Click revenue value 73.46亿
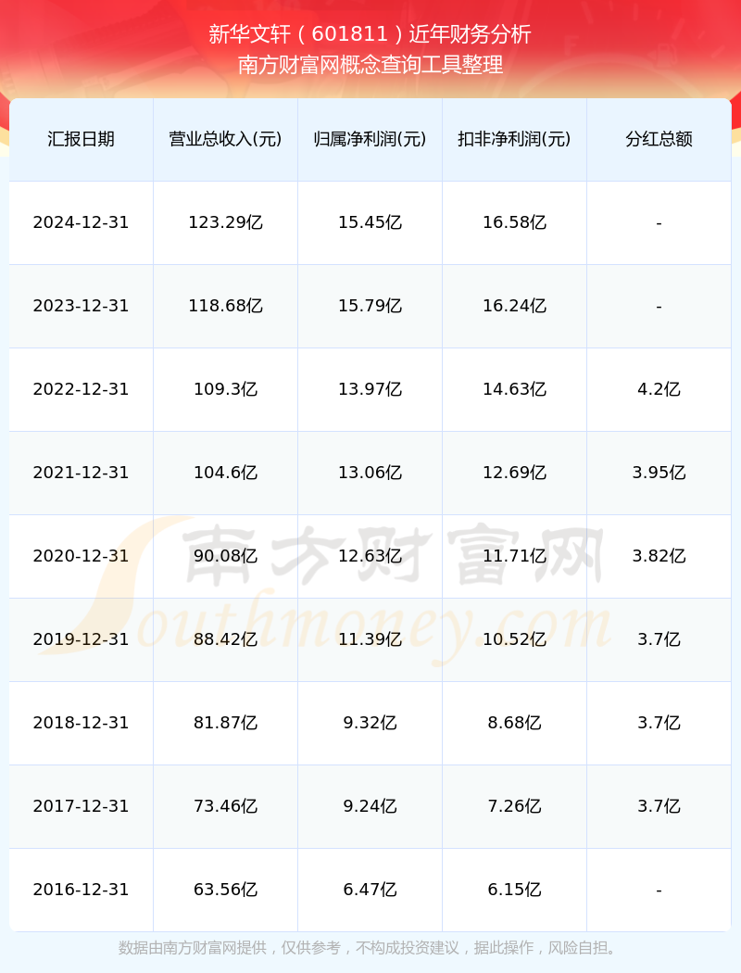741x973 pixels. (226, 806)
